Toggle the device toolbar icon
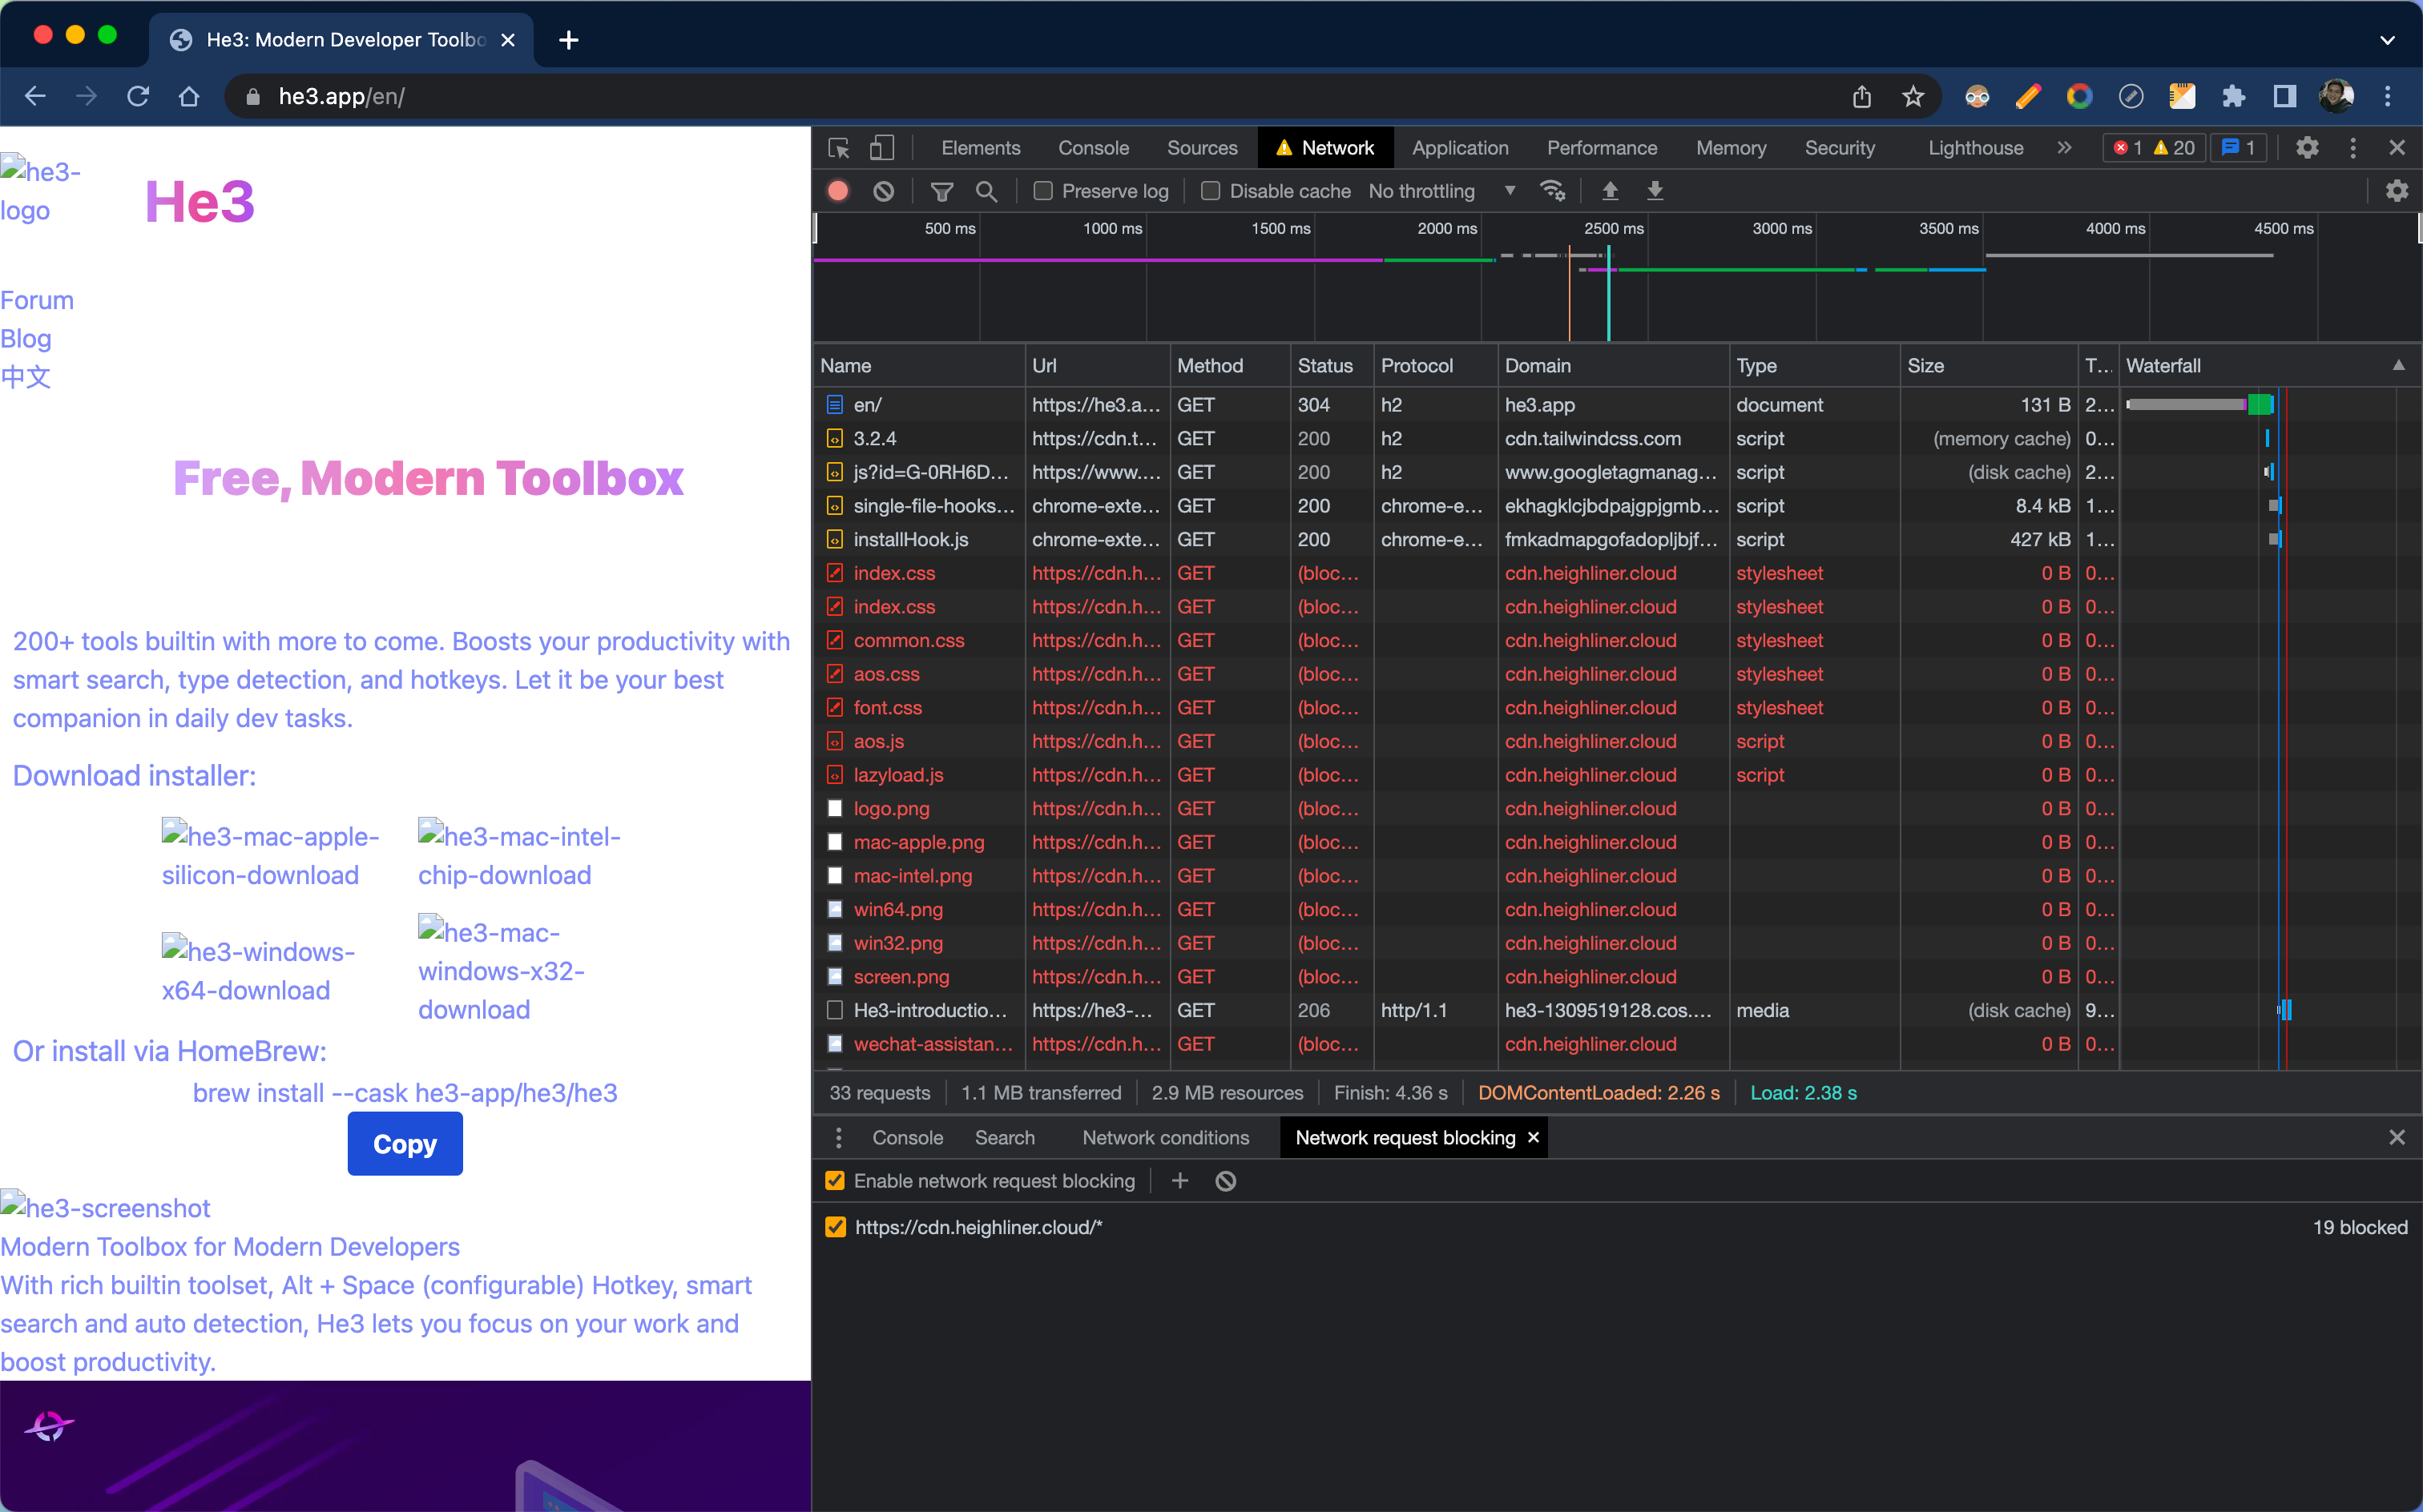 pyautogui.click(x=881, y=148)
